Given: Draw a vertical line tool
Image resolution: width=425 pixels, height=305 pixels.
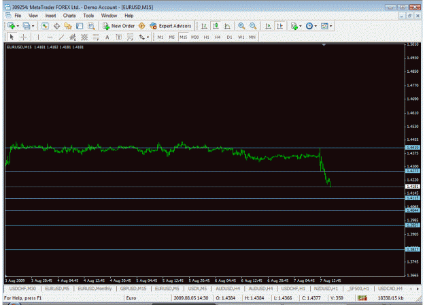Looking at the screenshot, I should tap(38, 37).
